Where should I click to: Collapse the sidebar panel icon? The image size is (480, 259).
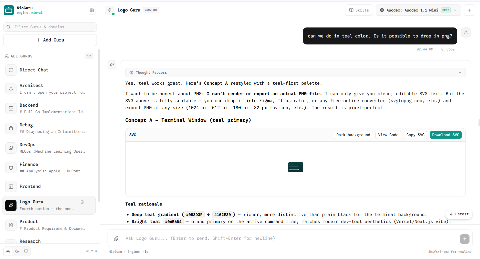[x=92, y=10]
